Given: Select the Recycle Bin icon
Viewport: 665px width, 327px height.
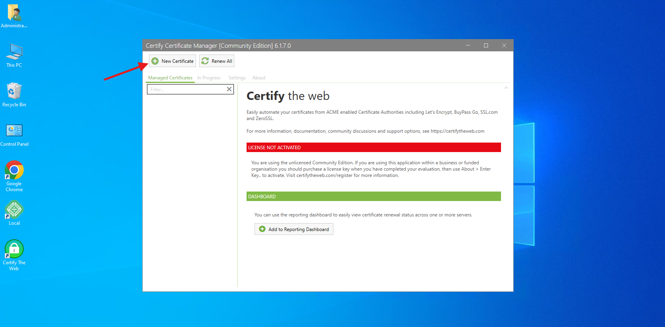Looking at the screenshot, I should tap(14, 95).
